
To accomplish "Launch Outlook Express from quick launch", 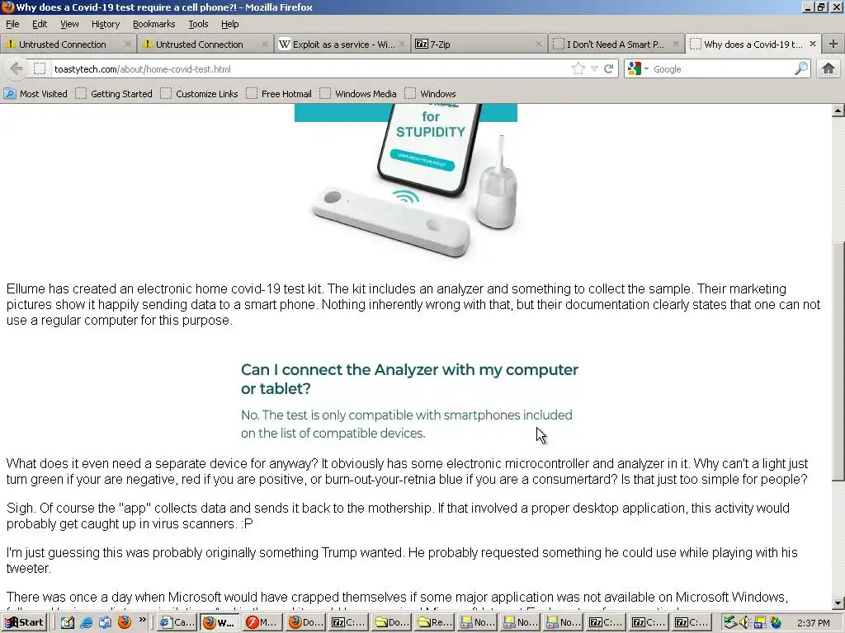I will coord(105,622).
